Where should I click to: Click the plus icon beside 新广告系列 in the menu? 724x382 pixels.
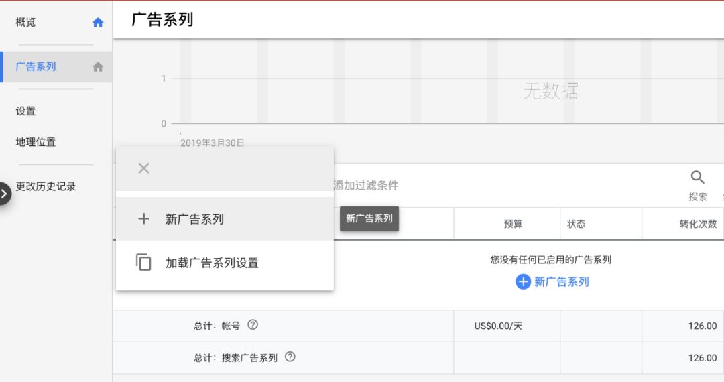pyautogui.click(x=143, y=218)
